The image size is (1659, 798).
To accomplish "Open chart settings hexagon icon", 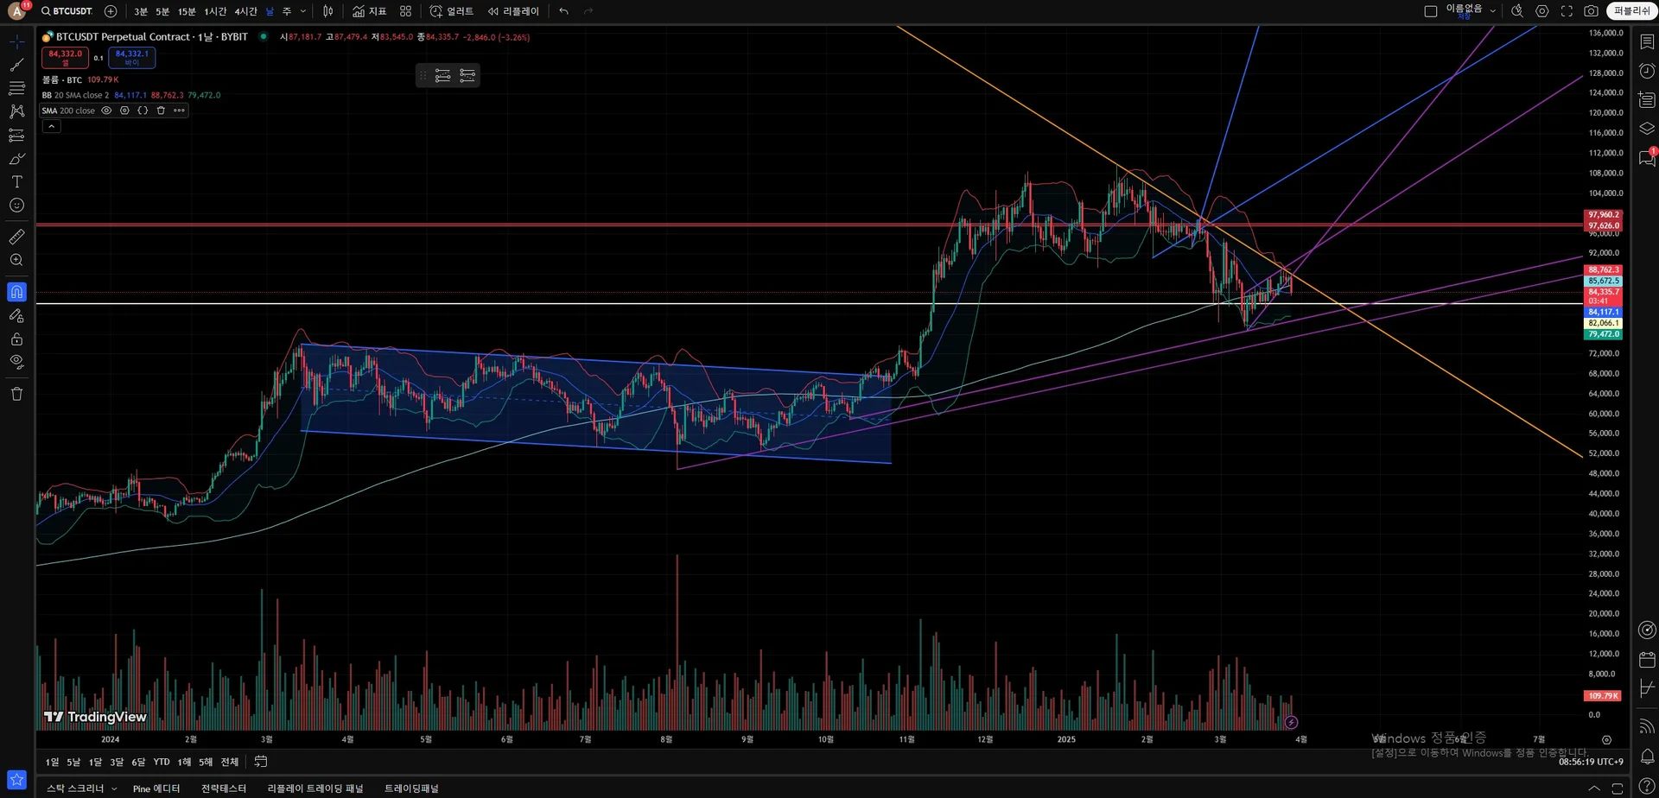I will [1541, 11].
